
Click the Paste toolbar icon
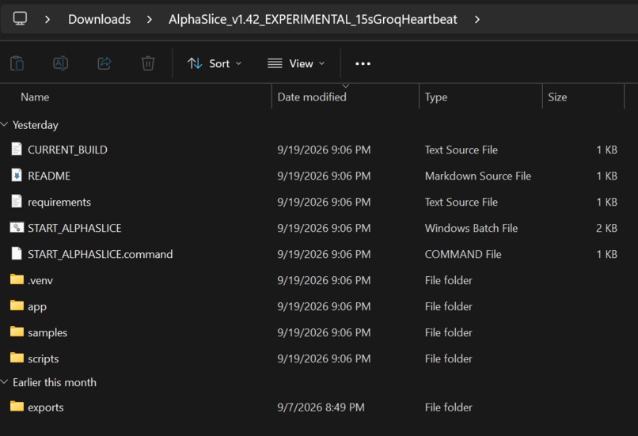pos(17,63)
